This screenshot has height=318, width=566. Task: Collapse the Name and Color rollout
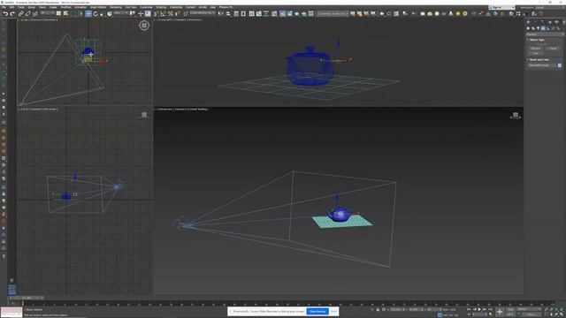(x=539, y=60)
